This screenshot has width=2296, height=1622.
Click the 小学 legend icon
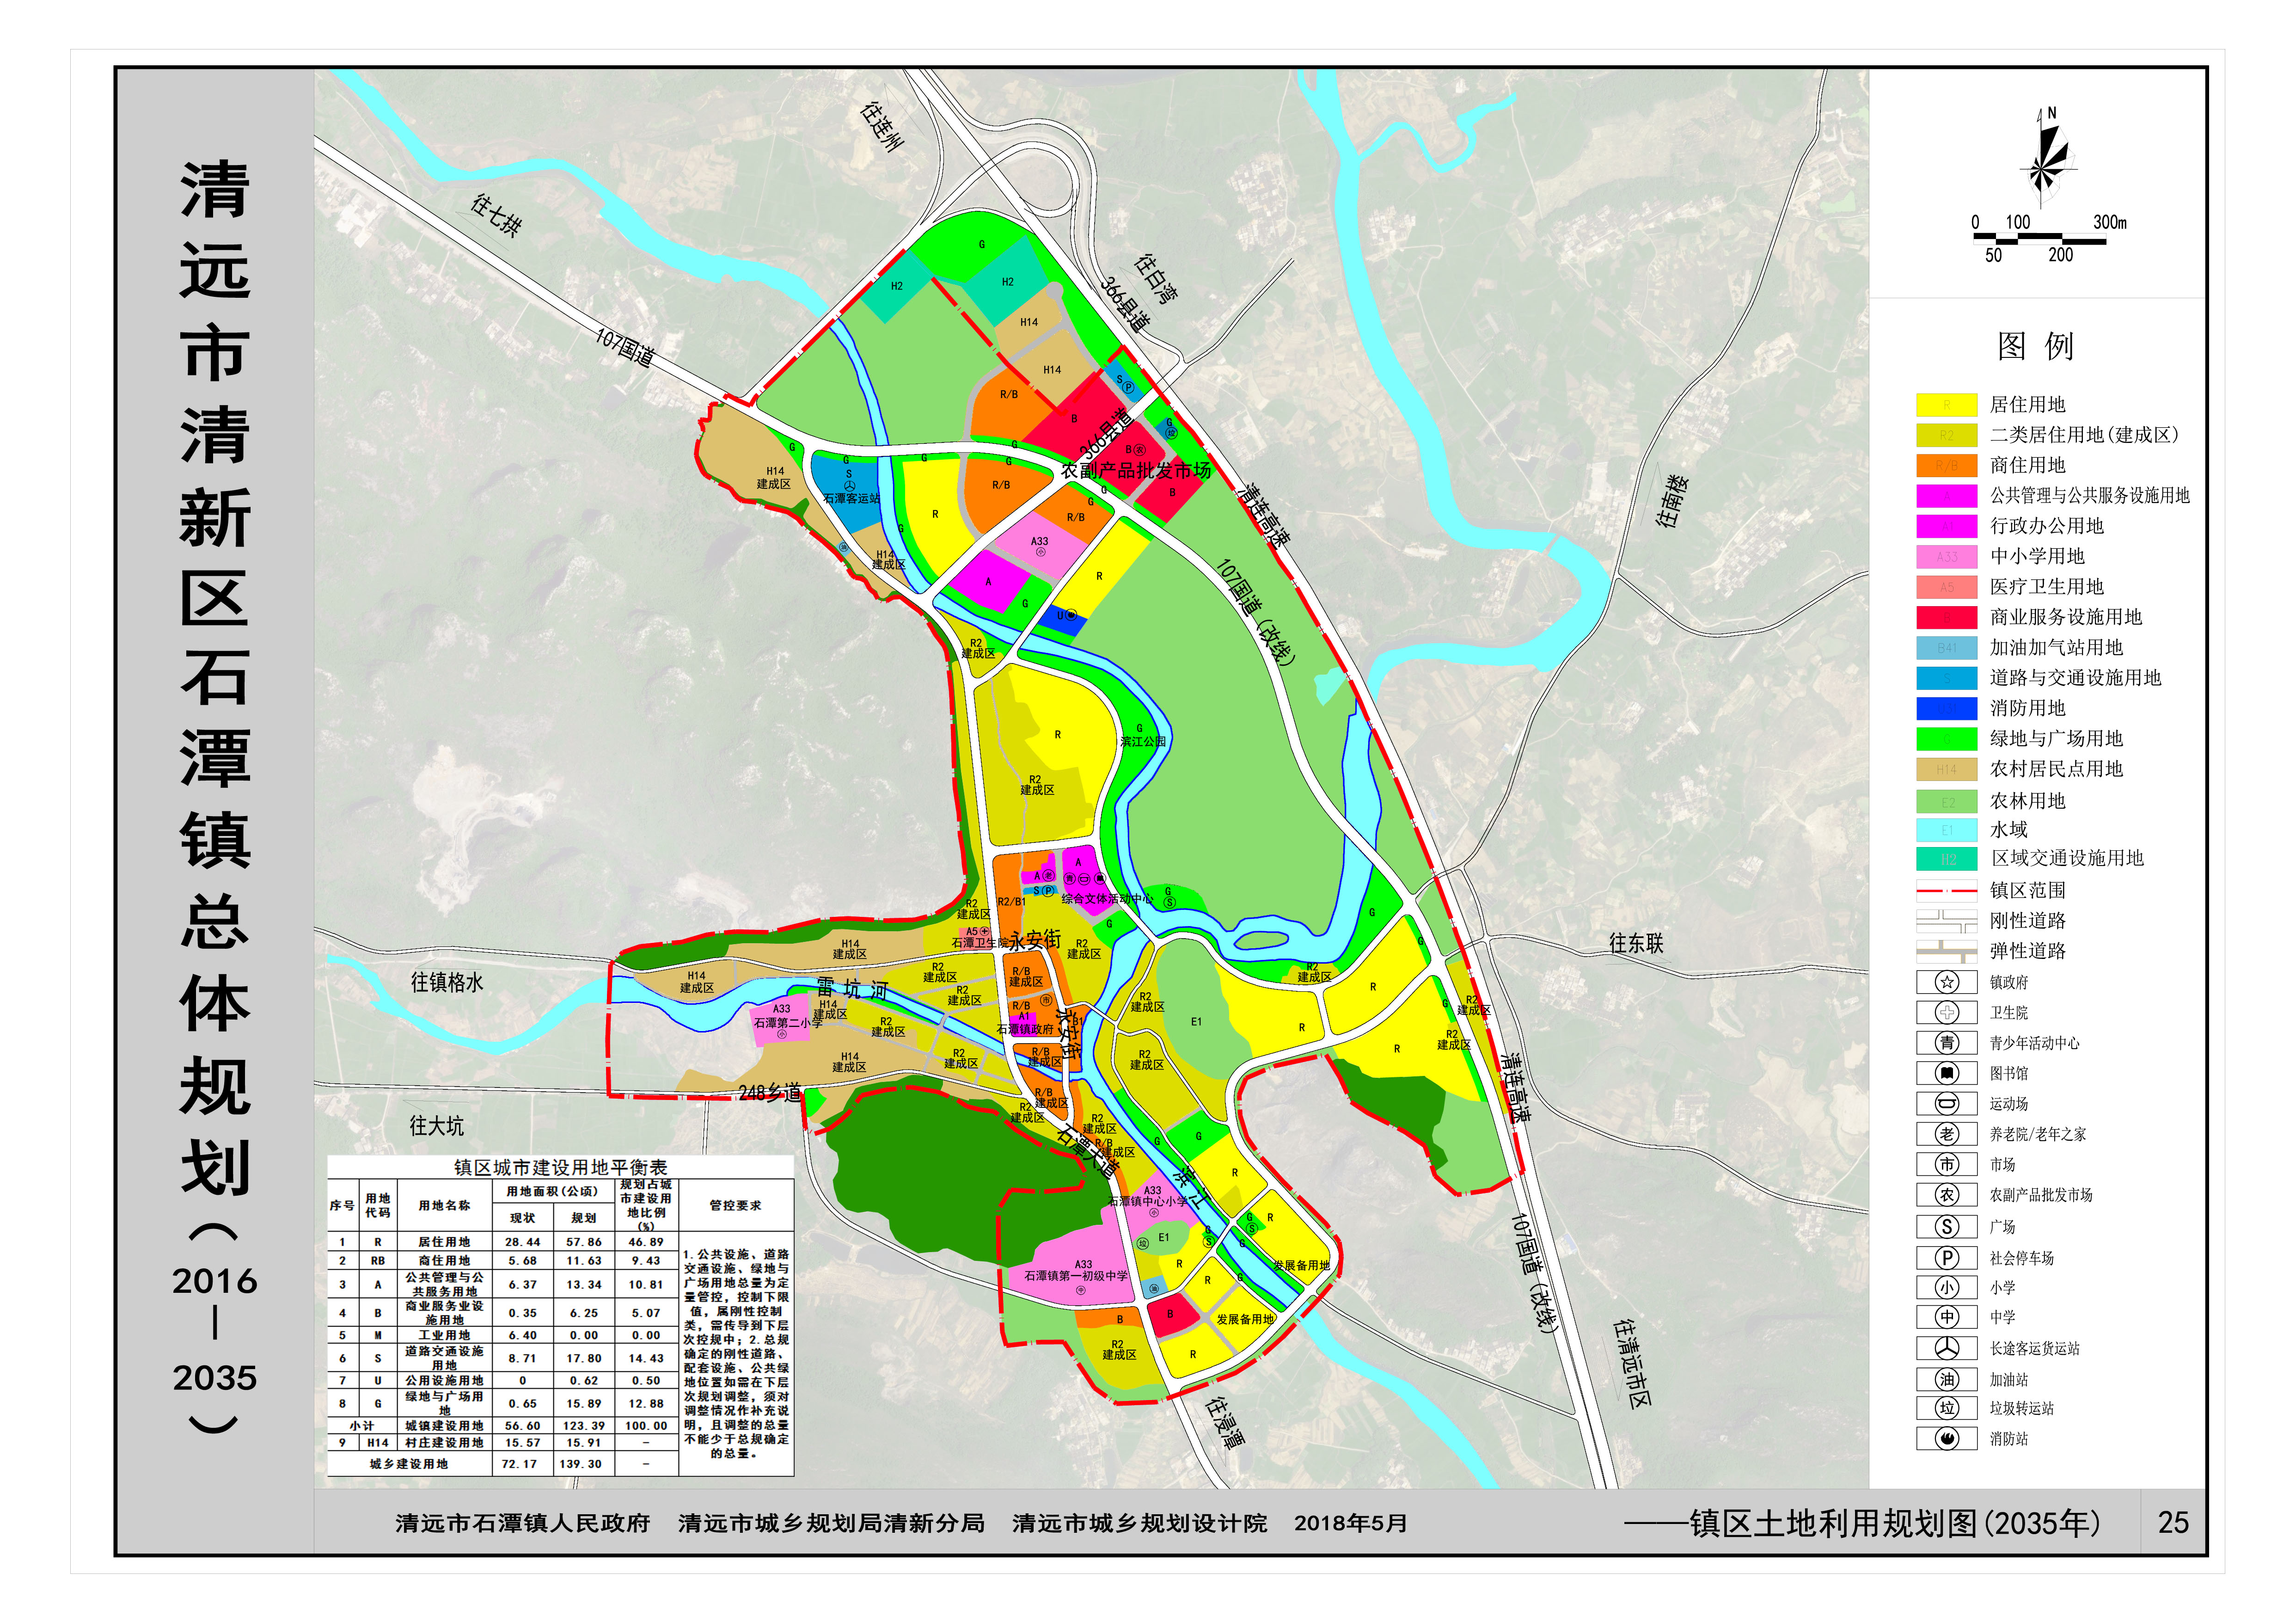(x=1946, y=1287)
